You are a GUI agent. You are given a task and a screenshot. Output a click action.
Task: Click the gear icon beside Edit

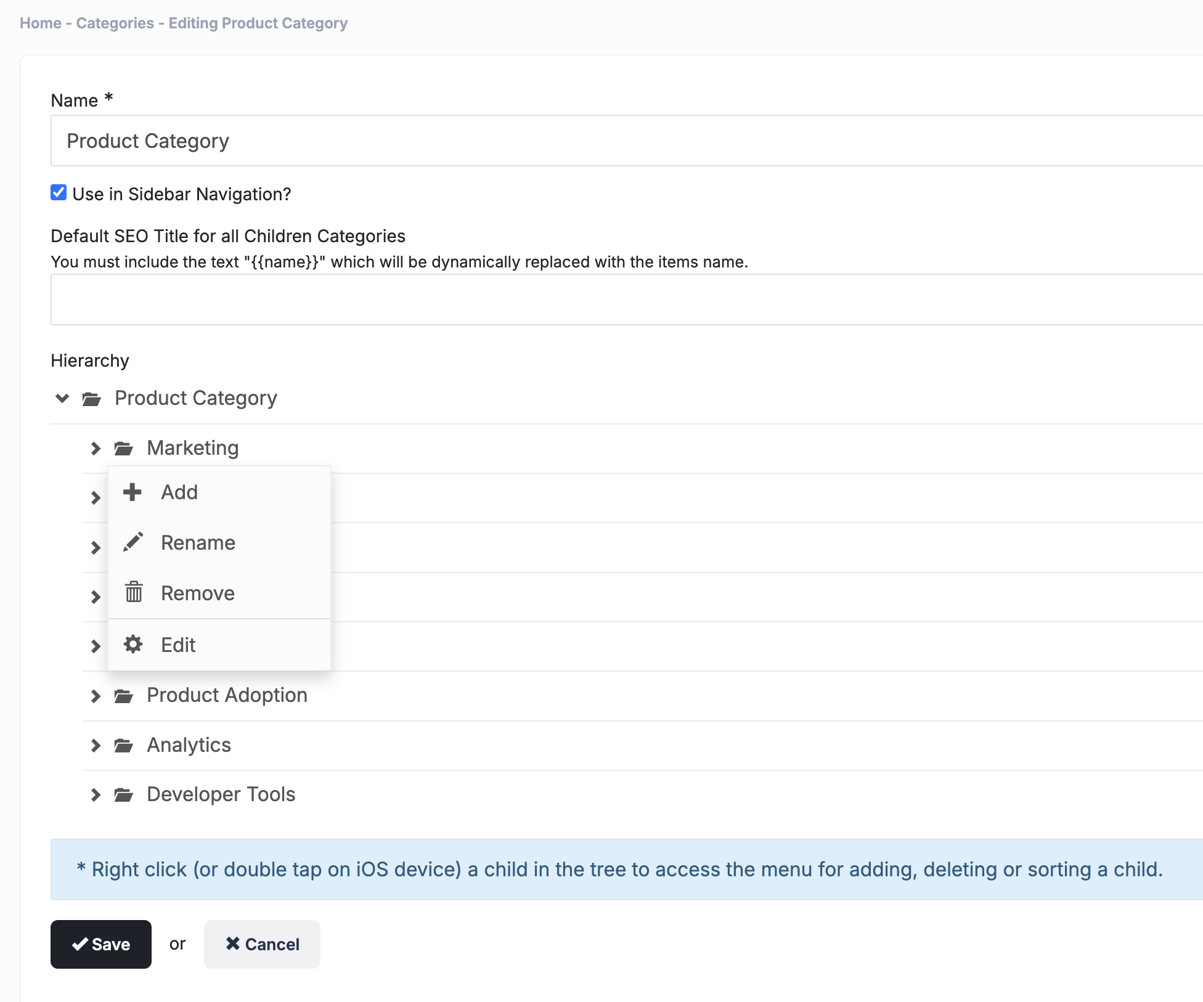(133, 644)
